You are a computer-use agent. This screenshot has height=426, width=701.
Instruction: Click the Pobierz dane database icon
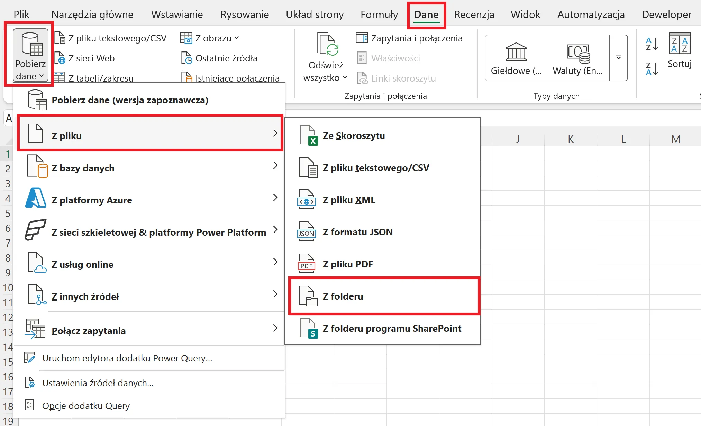point(31,44)
